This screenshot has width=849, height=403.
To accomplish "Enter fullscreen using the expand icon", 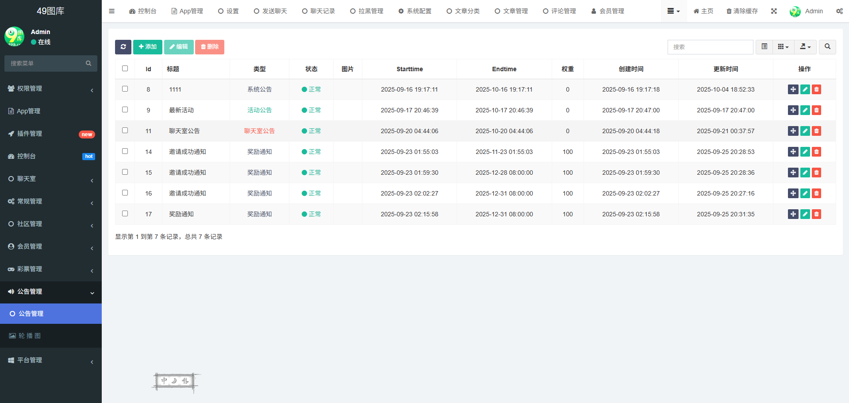I will (x=774, y=11).
